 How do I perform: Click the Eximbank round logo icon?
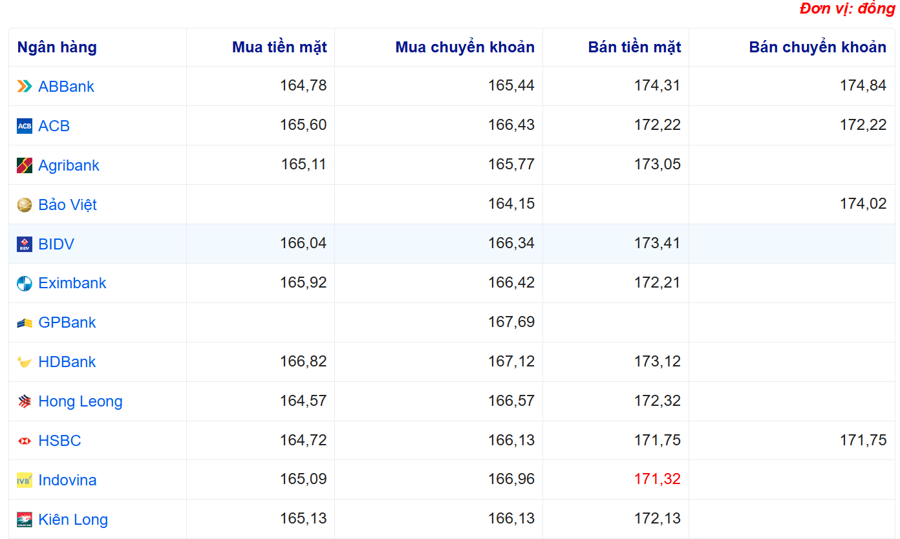(x=25, y=284)
